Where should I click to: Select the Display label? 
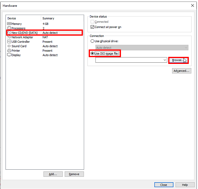click(16, 55)
